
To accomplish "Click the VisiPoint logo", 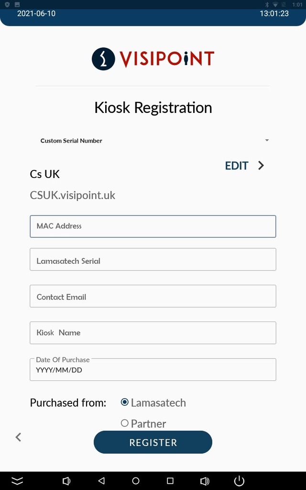I will click(153, 59).
